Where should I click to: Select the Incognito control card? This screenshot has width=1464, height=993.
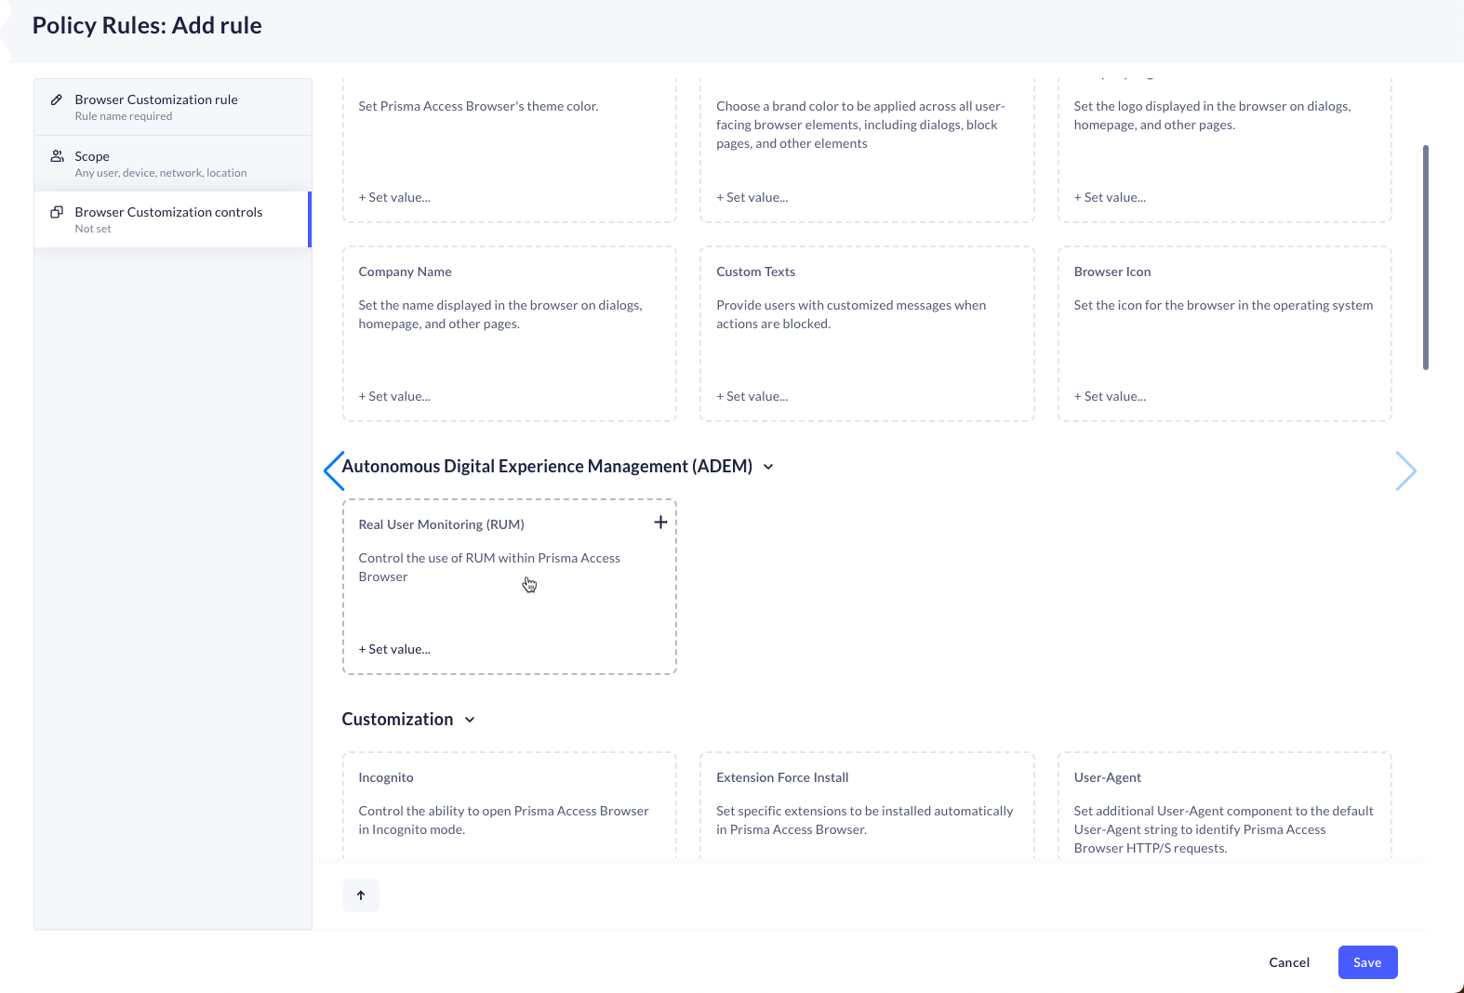(509, 804)
